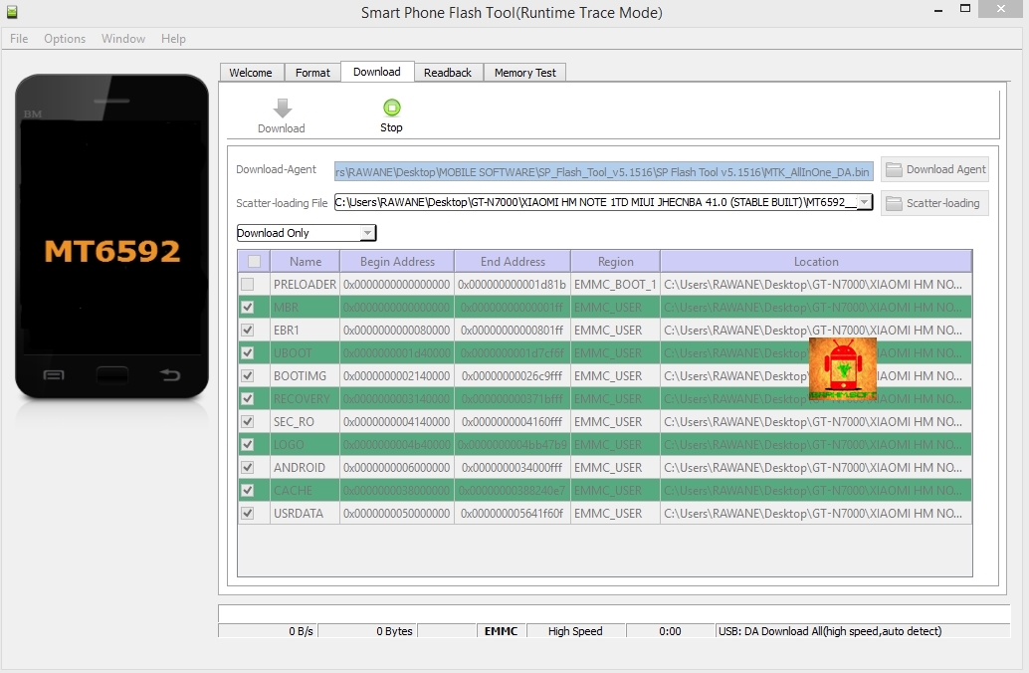
Task: Switch to the Memory Test tab
Action: (x=525, y=73)
